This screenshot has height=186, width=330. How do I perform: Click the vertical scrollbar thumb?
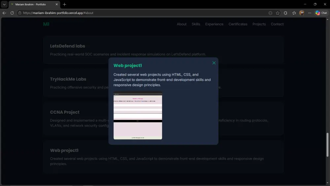(327, 145)
